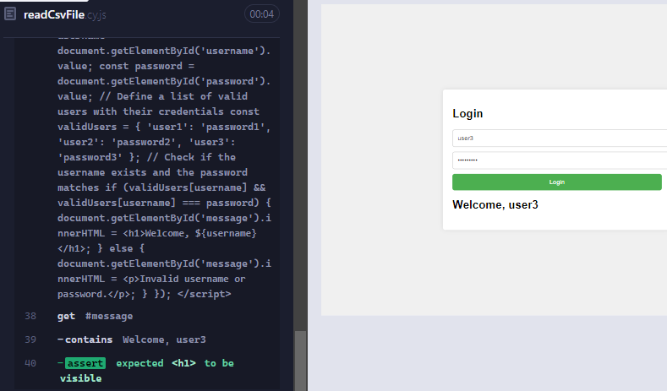The image size is (667, 391).
Task: Click the command log scrollbar thumb
Action: (x=300, y=361)
